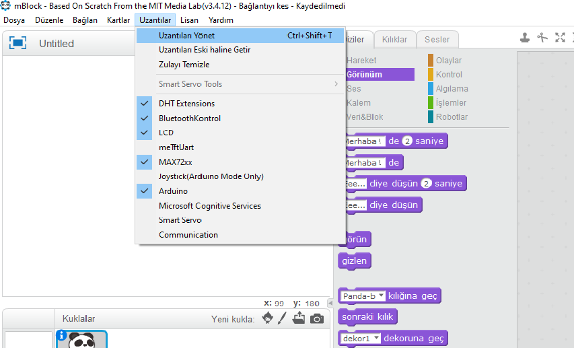Viewport: 574px width, 348px height.
Task: Toggle full-screen stage mode icon
Action: [17, 43]
